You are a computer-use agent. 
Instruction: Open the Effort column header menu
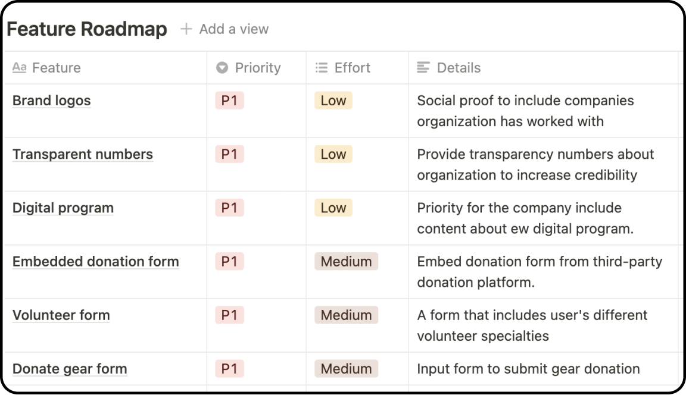pos(357,68)
